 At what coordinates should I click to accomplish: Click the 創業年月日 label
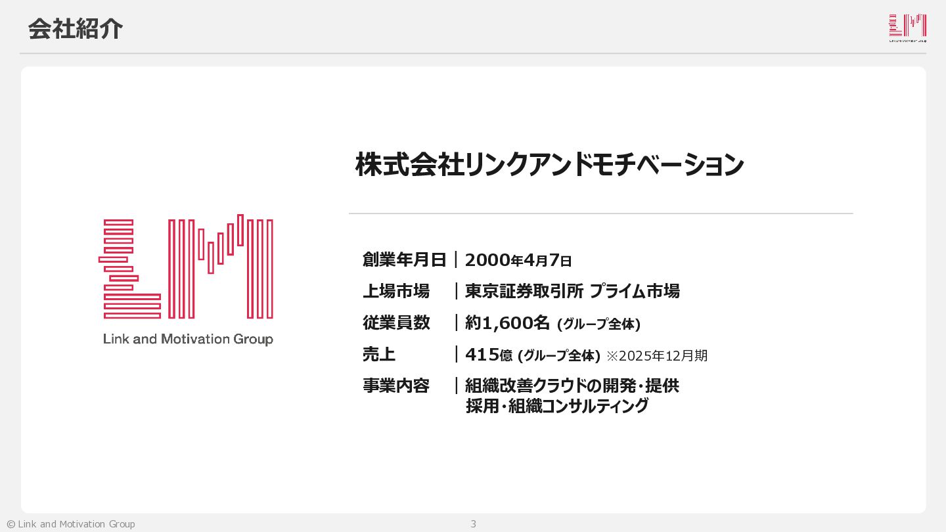[x=405, y=259]
